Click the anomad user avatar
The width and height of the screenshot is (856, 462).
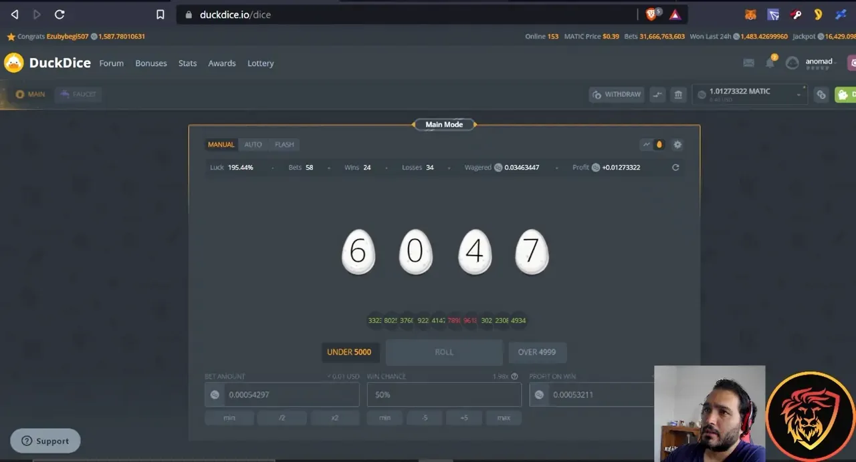[792, 63]
